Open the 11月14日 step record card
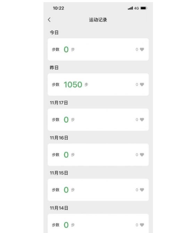 click(x=98, y=223)
